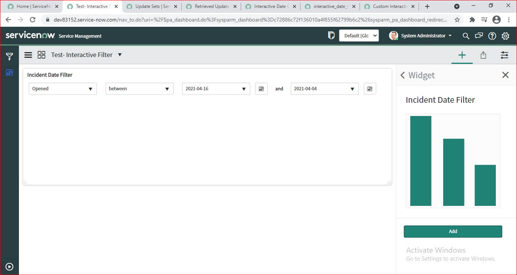Open the help question mark icon
This screenshot has height=275, width=517.
(492, 36)
